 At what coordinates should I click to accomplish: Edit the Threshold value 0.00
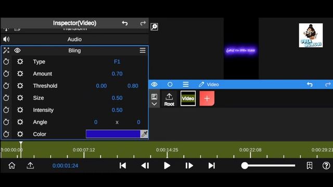coord(101,86)
